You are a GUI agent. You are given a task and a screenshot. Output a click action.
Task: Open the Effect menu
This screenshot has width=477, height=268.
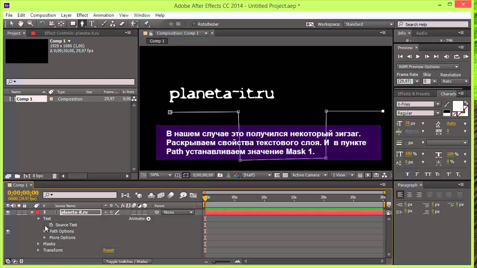[82, 15]
